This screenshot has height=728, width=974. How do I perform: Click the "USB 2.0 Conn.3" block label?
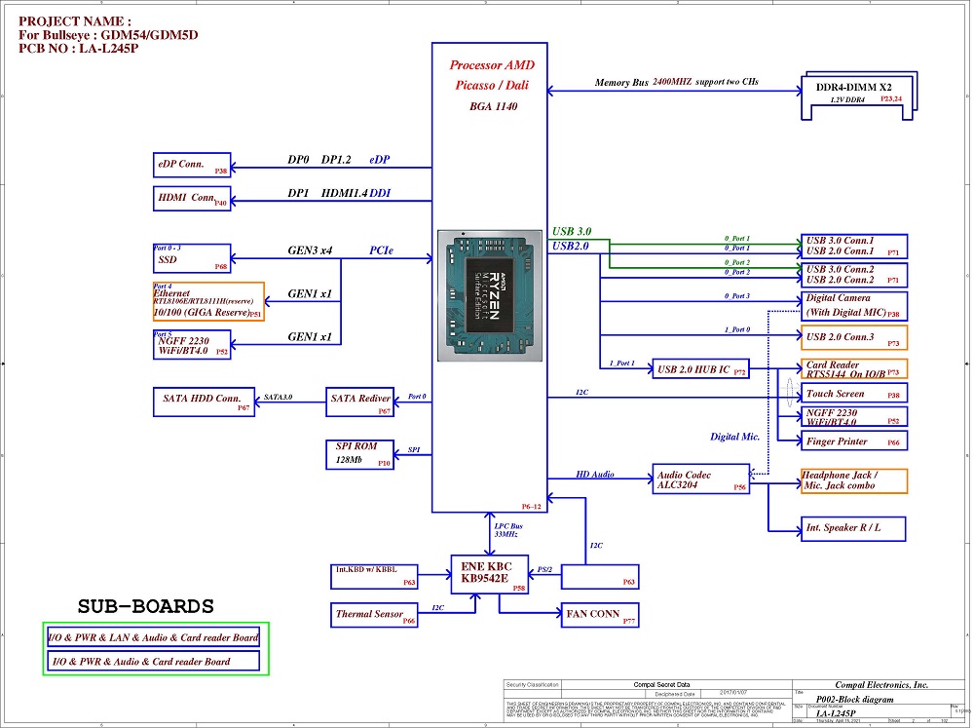840,337
